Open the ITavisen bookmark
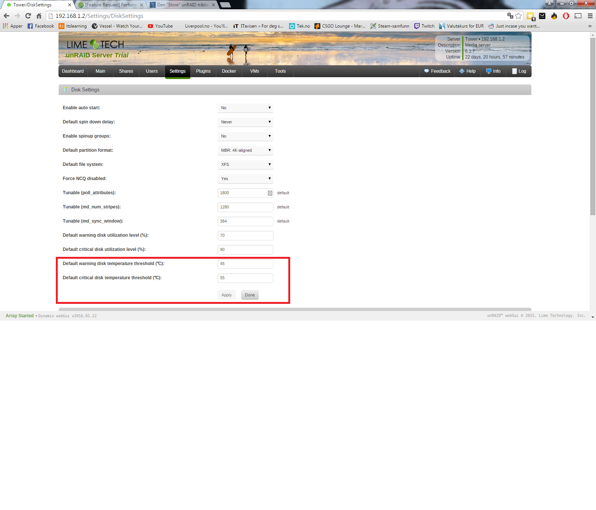The image size is (596, 510). click(258, 26)
